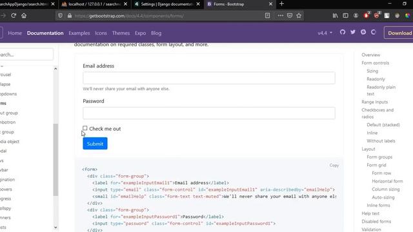Viewport: 413px width, 232px height.
Task: Open Firefox library icon
Action: [335, 15]
